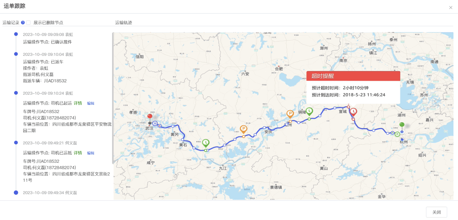Click 编辑 link for 司机已运抵 node
458x220 pixels.
click(x=91, y=153)
